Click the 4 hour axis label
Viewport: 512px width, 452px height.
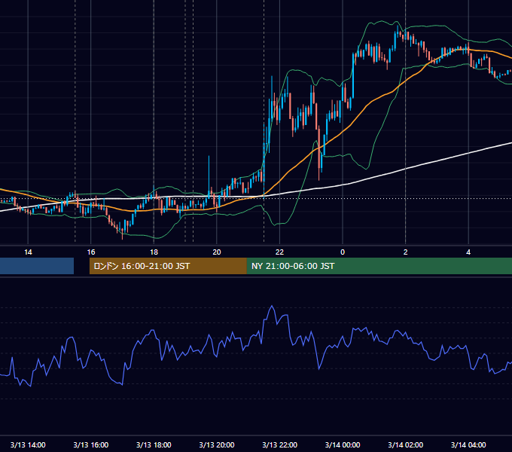point(468,252)
